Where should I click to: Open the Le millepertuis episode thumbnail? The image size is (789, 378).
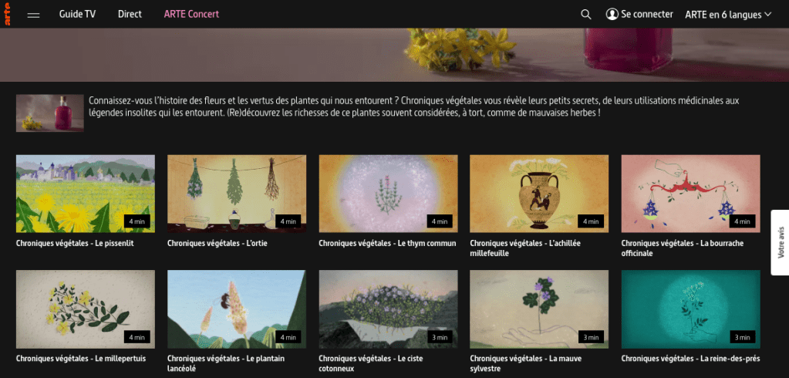[86, 309]
